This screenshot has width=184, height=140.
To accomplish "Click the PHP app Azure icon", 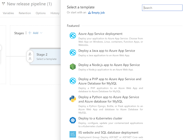I will point(72,81).
